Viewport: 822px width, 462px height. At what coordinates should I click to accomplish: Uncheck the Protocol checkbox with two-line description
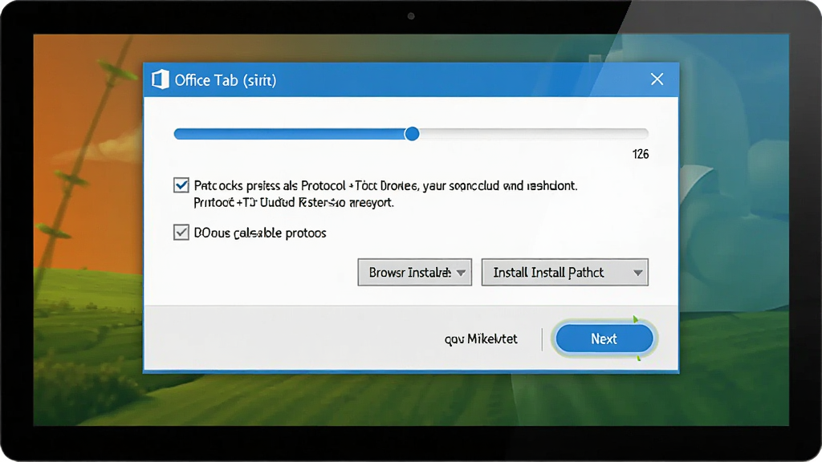coord(181,185)
